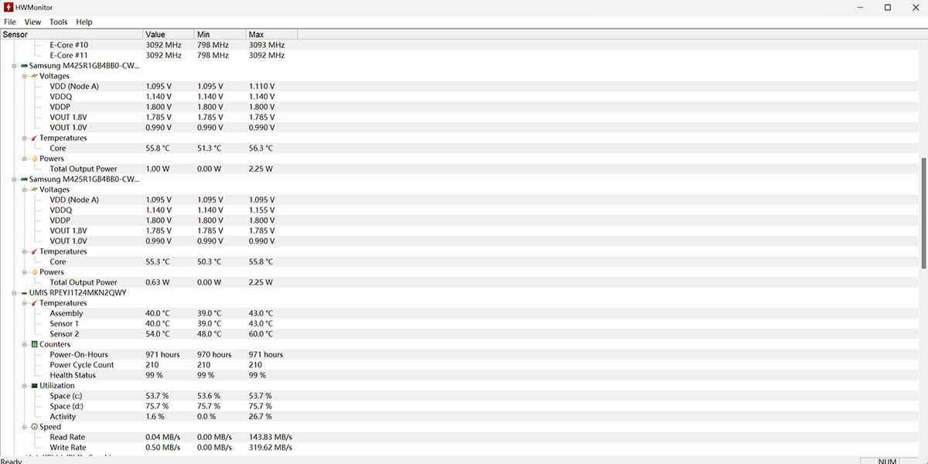Screen dimensions: 928x464
Task: Collapse the Utilization group expander
Action: pyautogui.click(x=25, y=386)
